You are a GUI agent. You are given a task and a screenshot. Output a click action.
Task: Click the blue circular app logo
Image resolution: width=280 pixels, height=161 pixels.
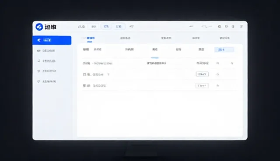(x=39, y=27)
